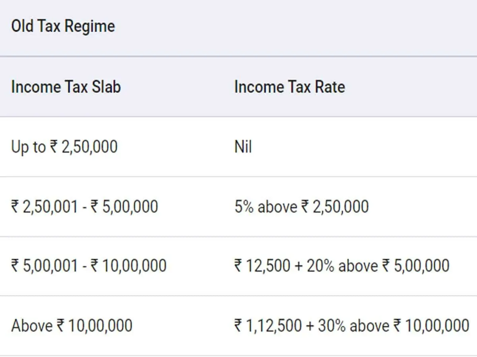
Task: Select the "₹ 1,12,500" base tax amount
Action: coord(268,326)
